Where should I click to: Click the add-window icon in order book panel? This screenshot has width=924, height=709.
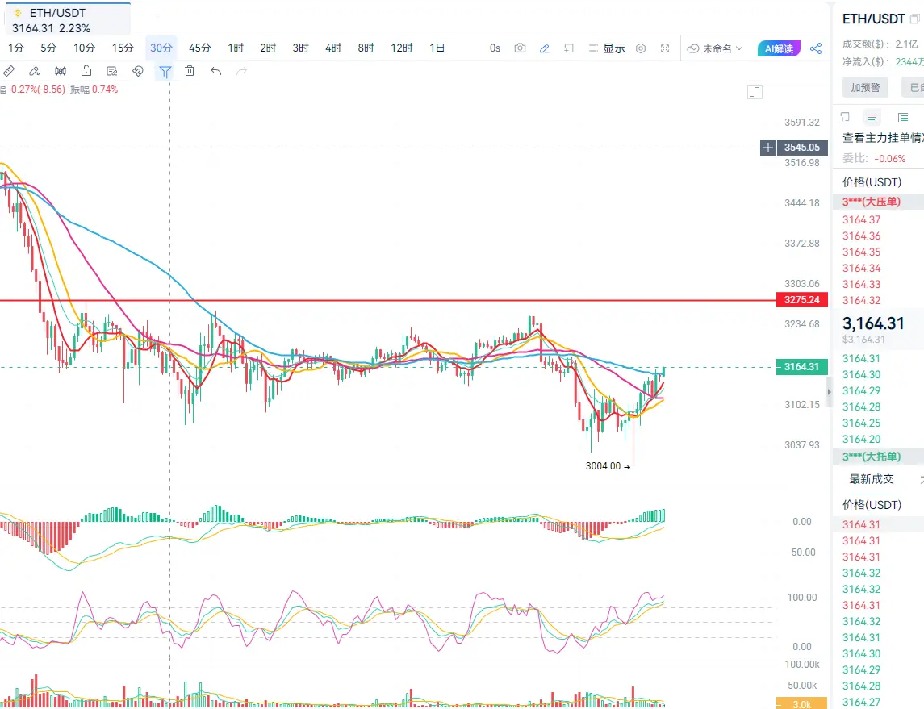click(x=845, y=117)
